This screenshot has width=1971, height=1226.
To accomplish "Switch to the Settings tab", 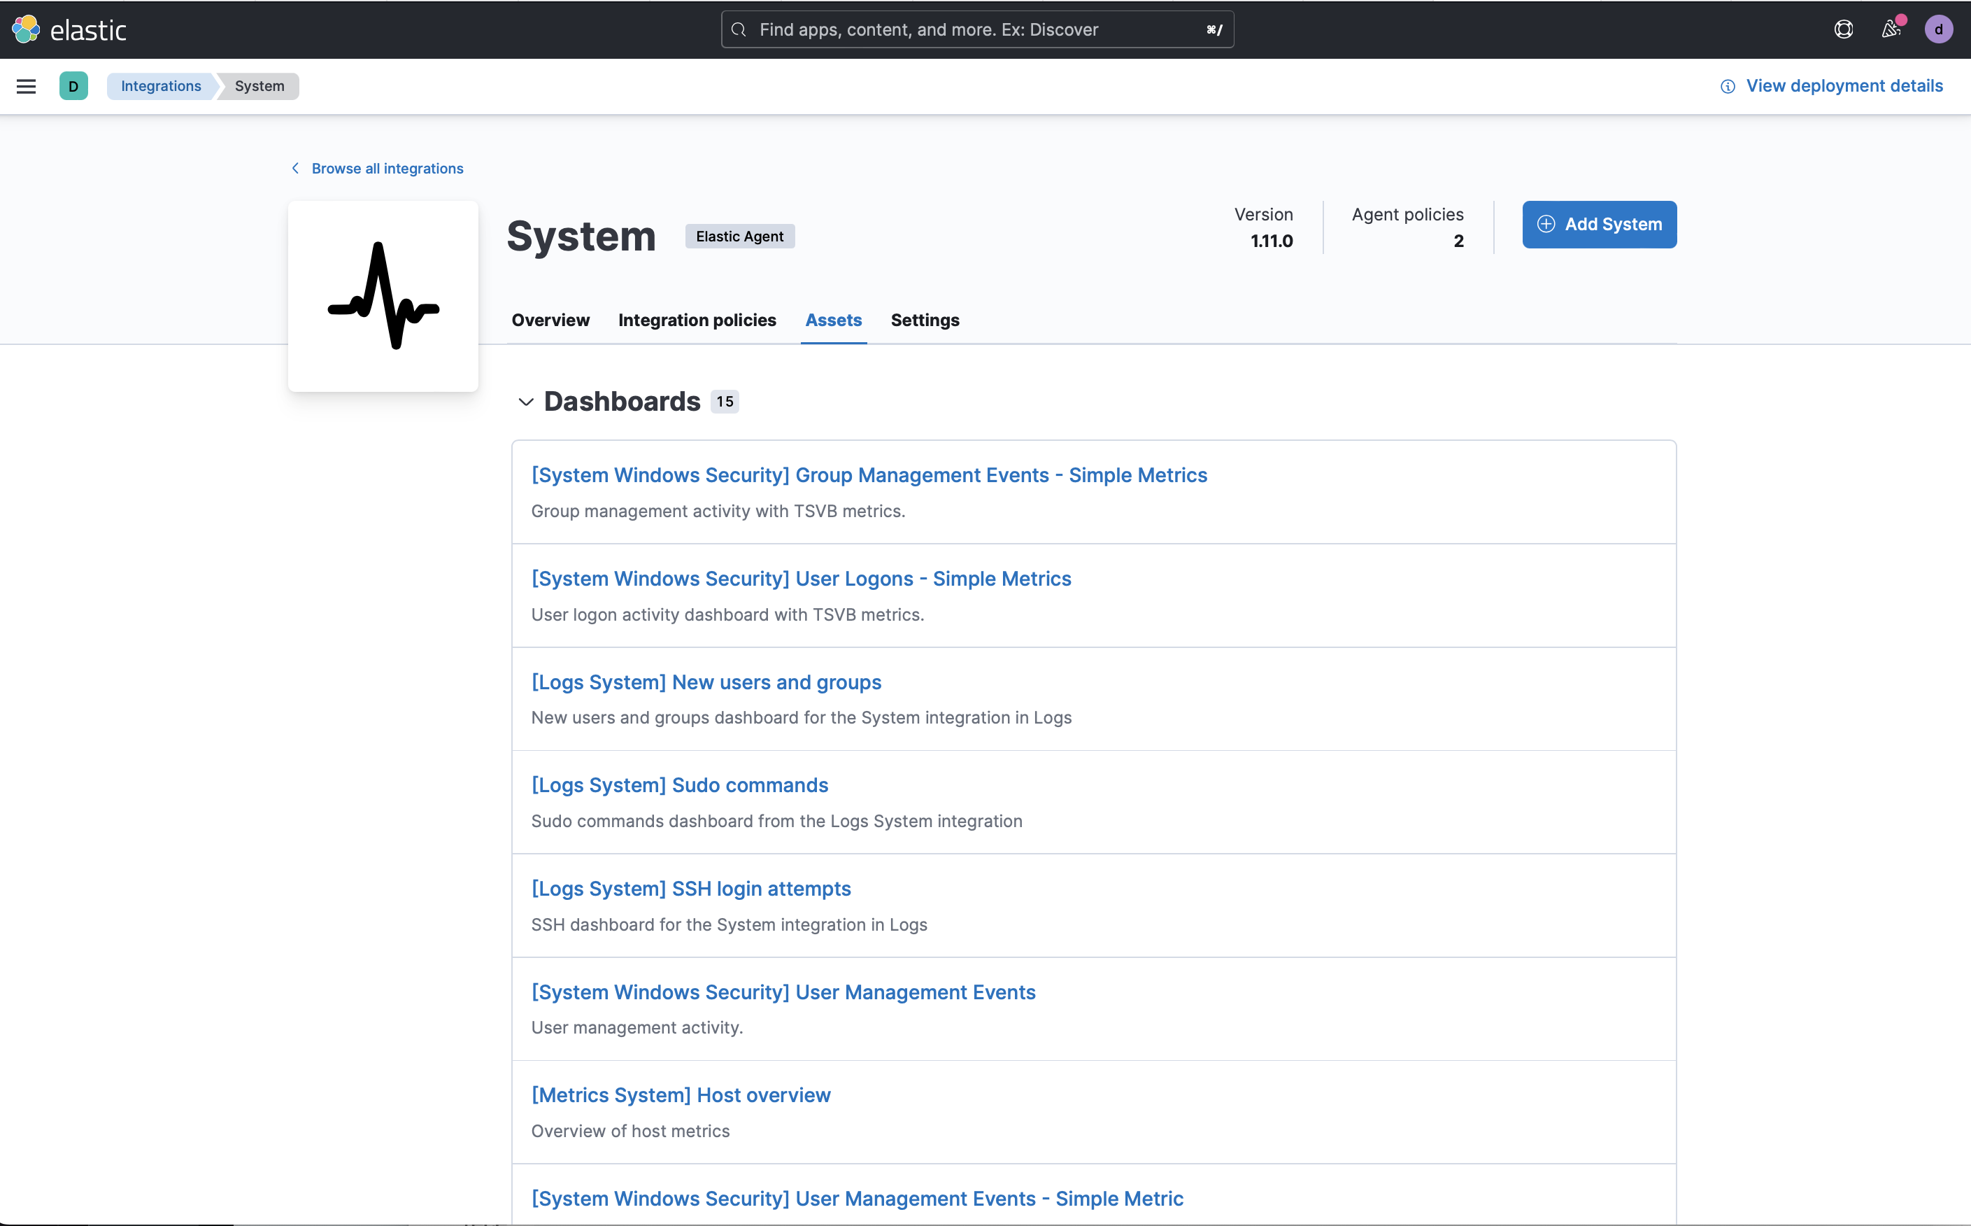I will pyautogui.click(x=925, y=320).
